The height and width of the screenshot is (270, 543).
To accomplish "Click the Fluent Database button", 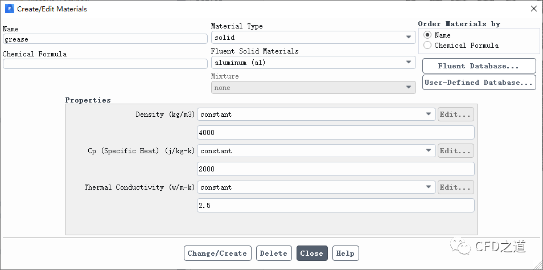I will 479,66.
